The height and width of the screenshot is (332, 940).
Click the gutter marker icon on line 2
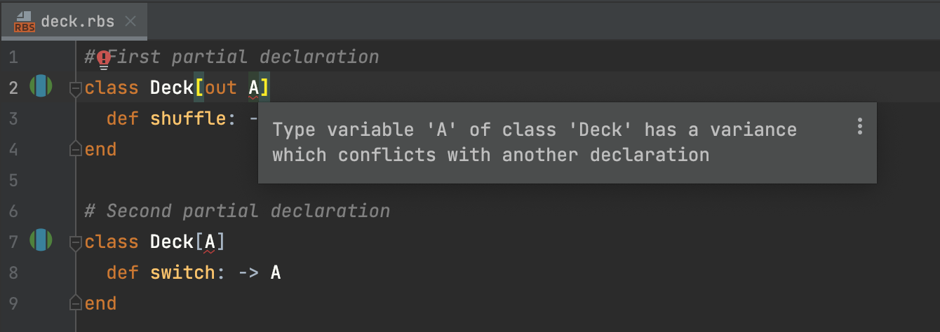pos(41,87)
